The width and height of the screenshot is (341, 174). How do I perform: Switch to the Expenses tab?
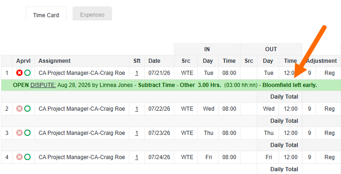click(92, 14)
